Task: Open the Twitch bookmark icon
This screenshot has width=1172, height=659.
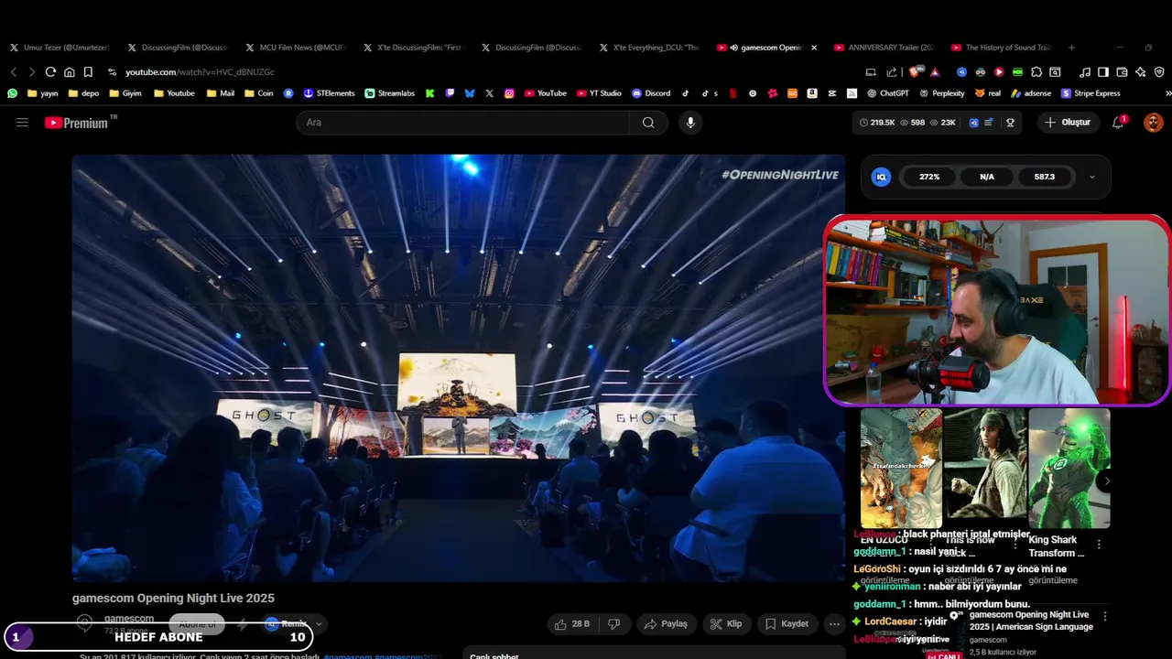Action: click(x=450, y=93)
